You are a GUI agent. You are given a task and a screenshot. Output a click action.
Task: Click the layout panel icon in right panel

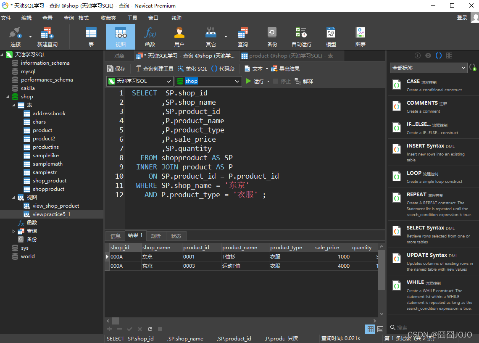(449, 55)
